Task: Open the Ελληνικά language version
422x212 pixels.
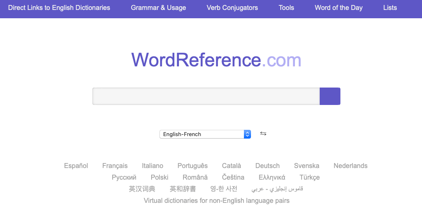Action: [272, 177]
